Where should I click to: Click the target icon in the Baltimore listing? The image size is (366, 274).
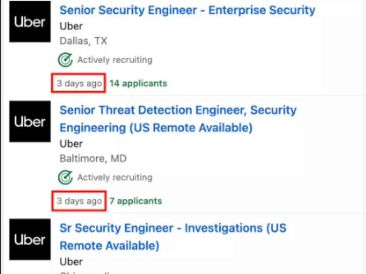65,177
